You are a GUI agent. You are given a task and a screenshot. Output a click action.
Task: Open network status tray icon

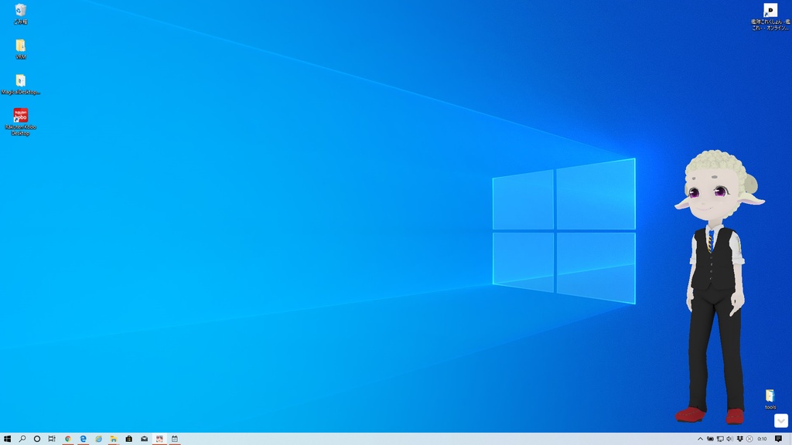pyautogui.click(x=720, y=439)
